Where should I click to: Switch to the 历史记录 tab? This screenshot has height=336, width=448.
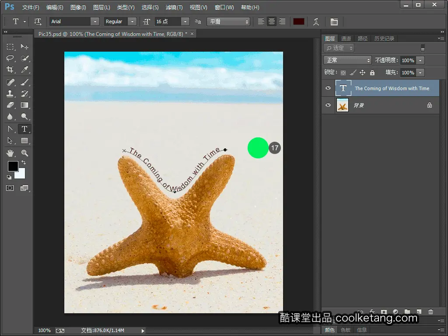(x=384, y=38)
